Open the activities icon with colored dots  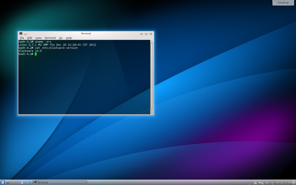click(9, 182)
